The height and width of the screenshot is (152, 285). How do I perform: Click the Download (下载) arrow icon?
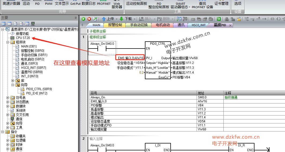pos(121,19)
